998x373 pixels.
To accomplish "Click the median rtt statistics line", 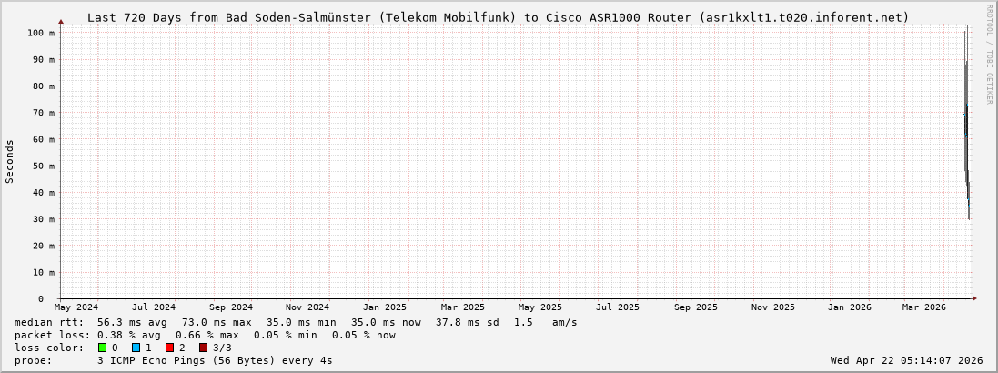I will click(x=296, y=322).
